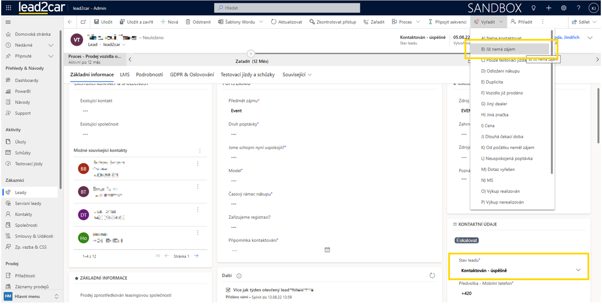The height and width of the screenshot is (304, 602).
Task: Click the lightbulb icon in top bar
Action: (534, 8)
